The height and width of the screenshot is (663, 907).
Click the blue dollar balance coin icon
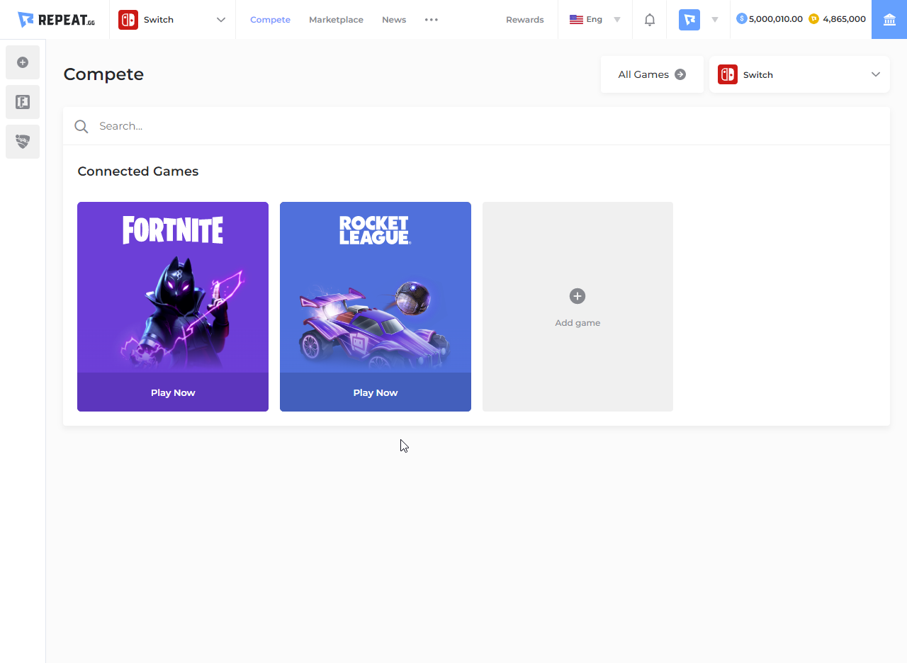(x=742, y=19)
